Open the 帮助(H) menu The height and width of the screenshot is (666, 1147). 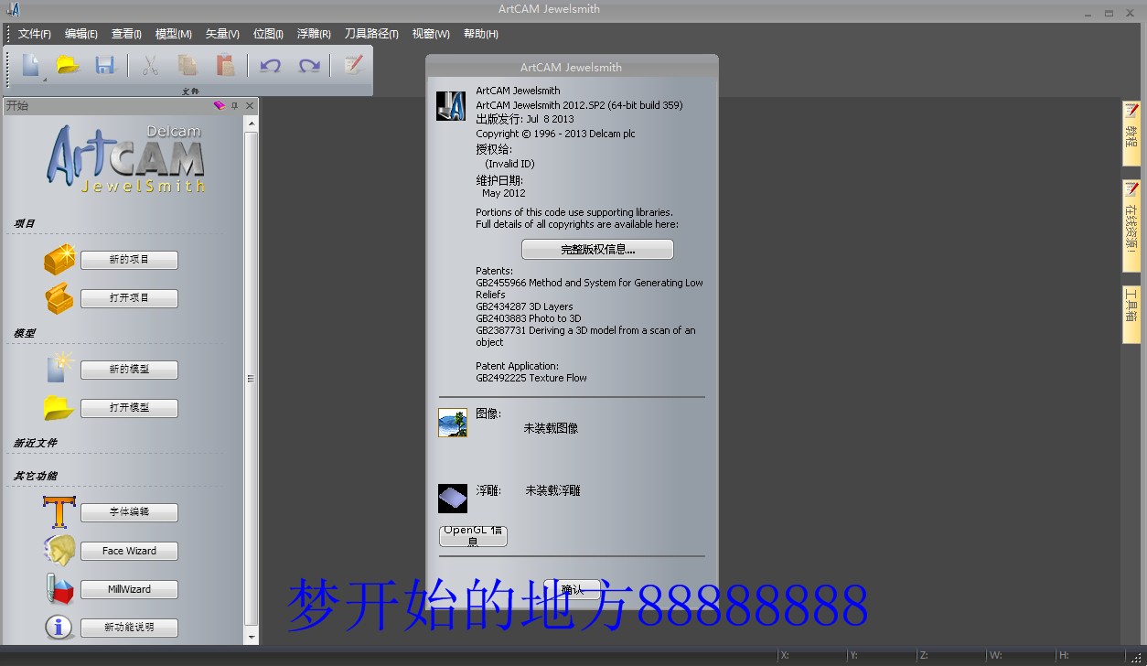pyautogui.click(x=481, y=34)
